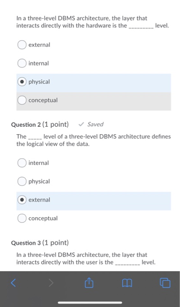
Task: Click the Saved checkmark indicator
Action: click(x=91, y=124)
